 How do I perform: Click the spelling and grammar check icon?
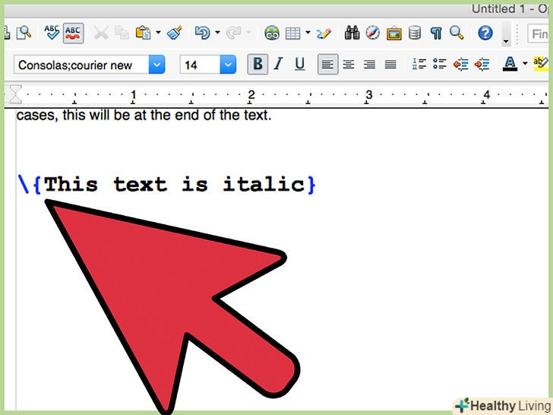52,33
